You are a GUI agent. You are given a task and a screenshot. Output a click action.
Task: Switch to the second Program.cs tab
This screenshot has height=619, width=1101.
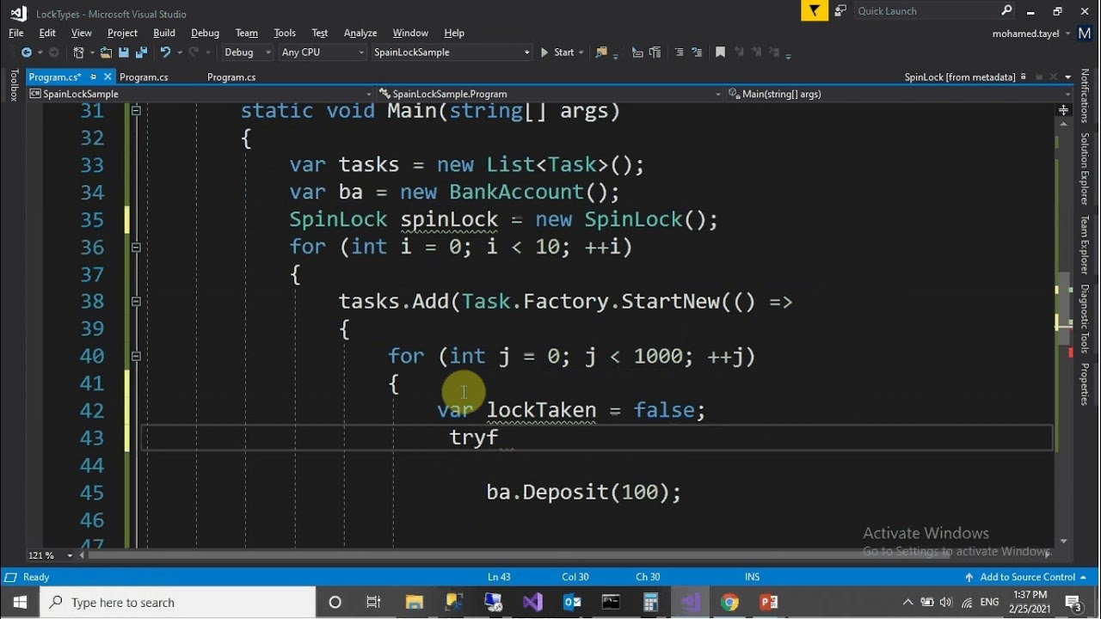(144, 77)
